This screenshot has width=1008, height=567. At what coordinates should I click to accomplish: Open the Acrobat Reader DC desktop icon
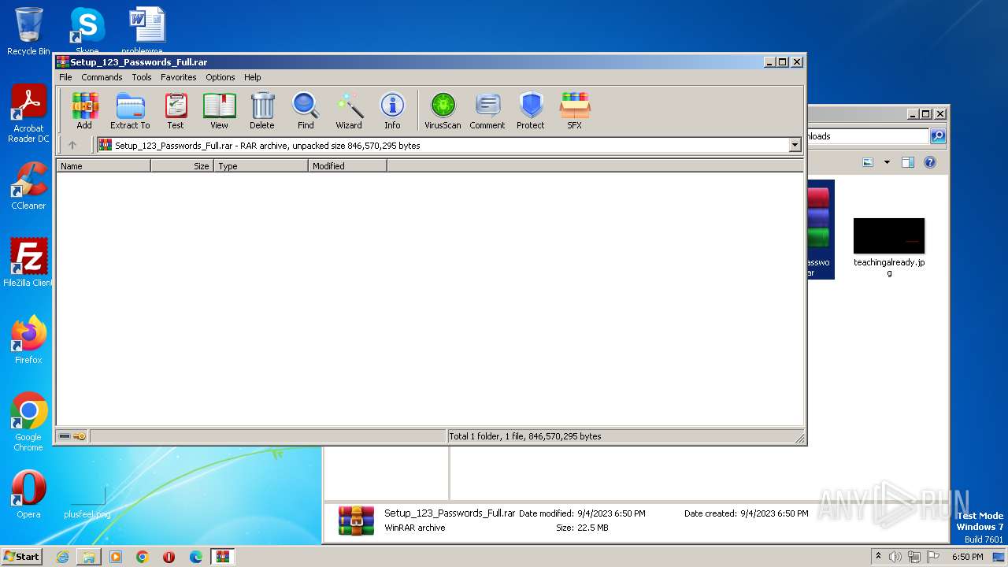click(x=28, y=114)
